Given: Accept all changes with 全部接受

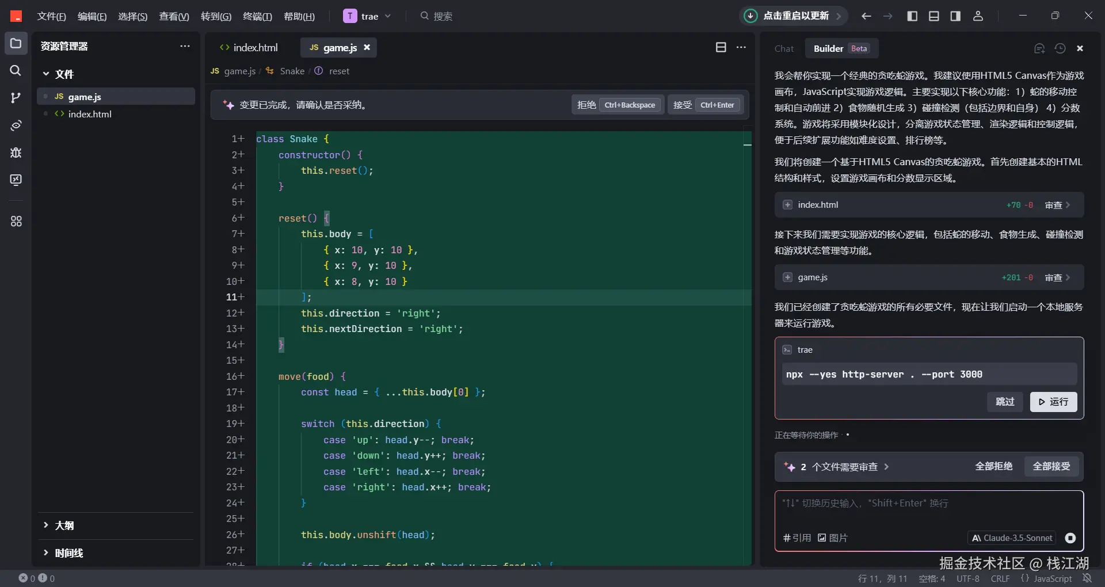Looking at the screenshot, I should [1051, 466].
